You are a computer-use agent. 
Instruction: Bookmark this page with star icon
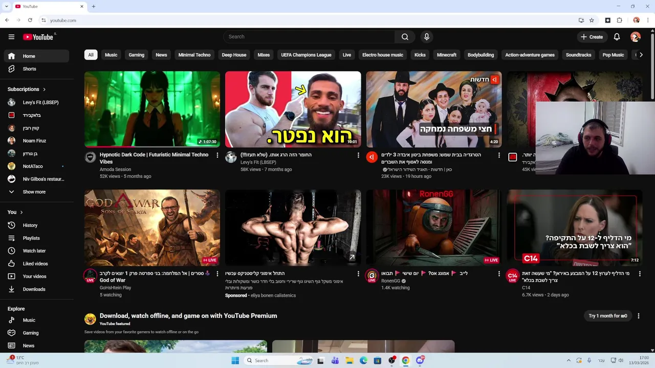click(592, 20)
